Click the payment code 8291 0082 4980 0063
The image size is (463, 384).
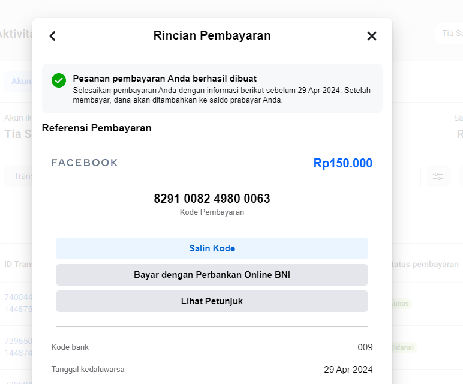point(212,199)
